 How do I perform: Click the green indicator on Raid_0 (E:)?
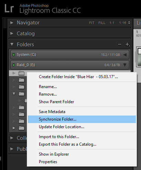13,65
